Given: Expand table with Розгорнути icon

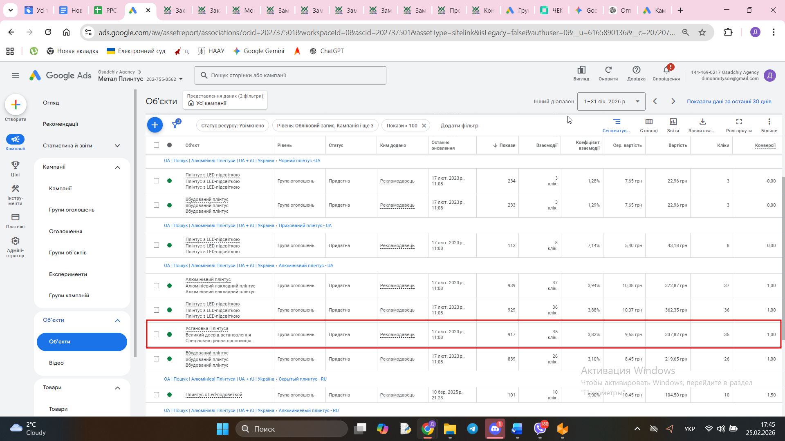Looking at the screenshot, I should [x=739, y=122].
